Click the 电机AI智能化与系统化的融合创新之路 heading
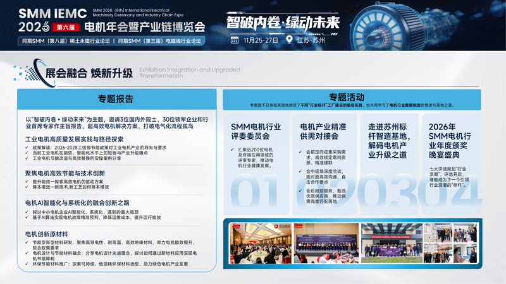Viewport: 506px width, 284px height. (77, 203)
